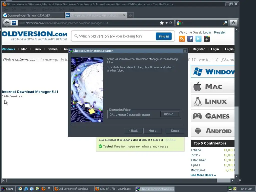Bookmark this page with the star icon
Screen dimensions: 256x192
(x=162, y=23)
